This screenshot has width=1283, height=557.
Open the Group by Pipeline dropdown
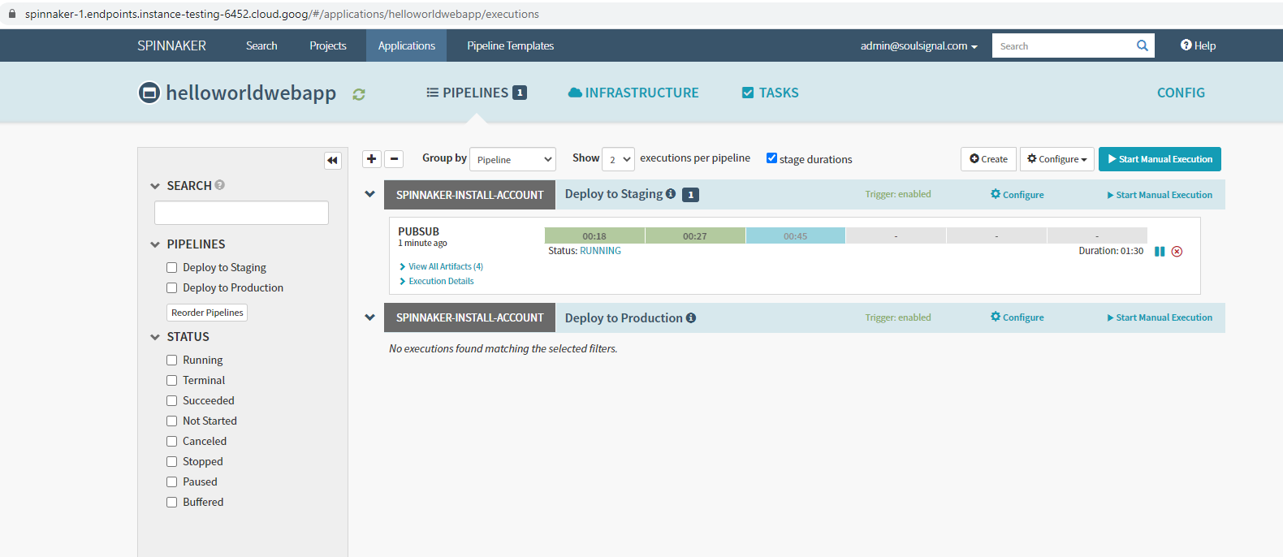pos(514,159)
